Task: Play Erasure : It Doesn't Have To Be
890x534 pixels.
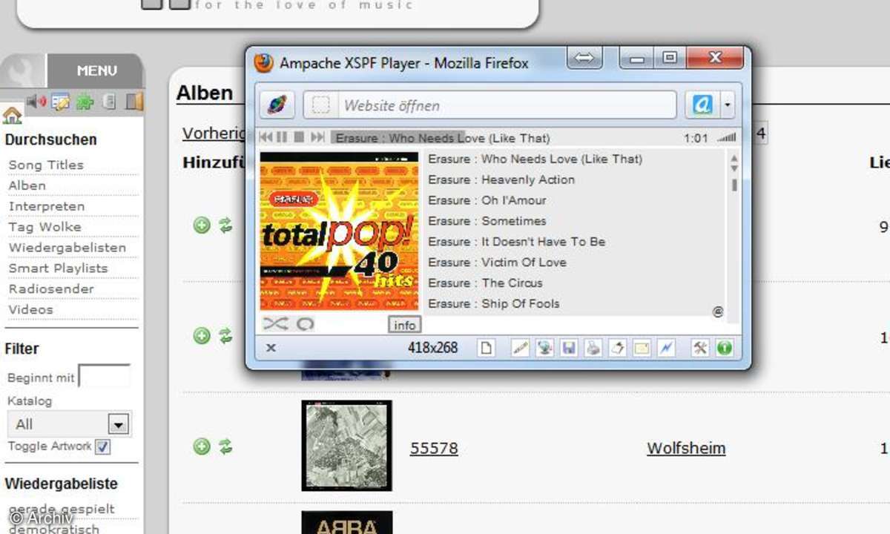Action: [x=517, y=242]
